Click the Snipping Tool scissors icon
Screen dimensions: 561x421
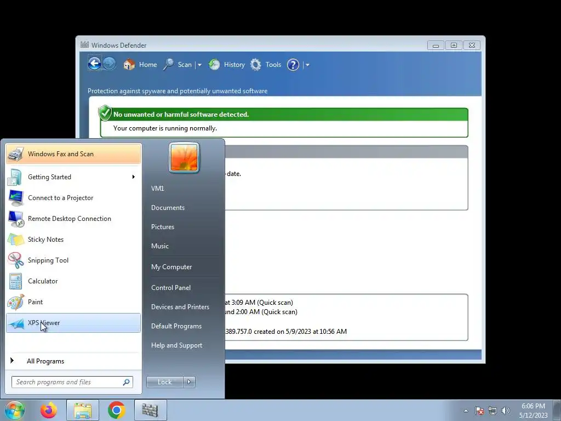16,260
